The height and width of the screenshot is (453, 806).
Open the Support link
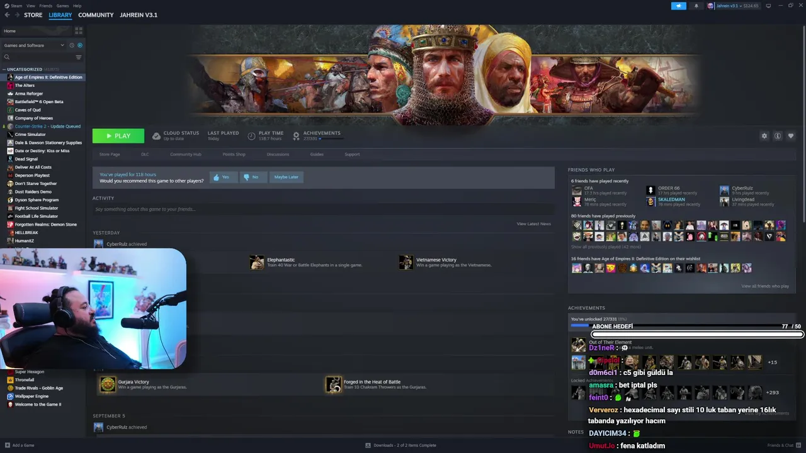pos(352,154)
